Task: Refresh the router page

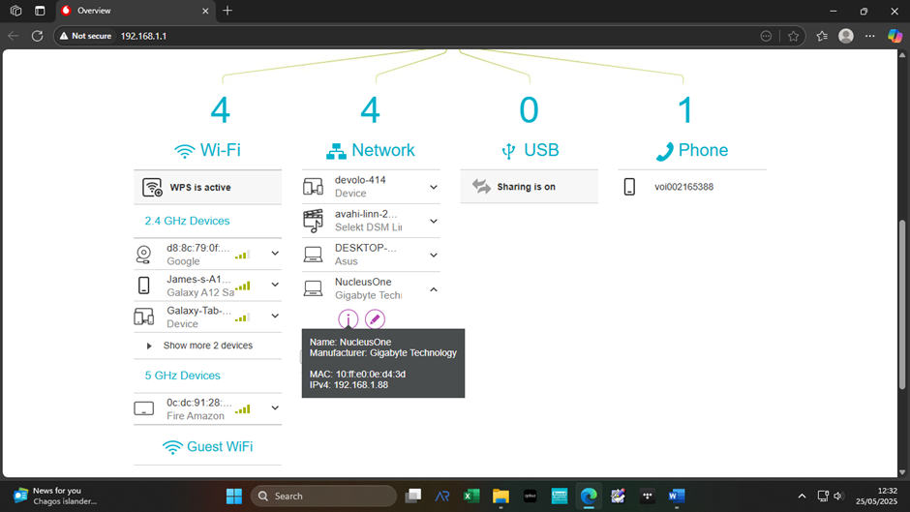Action: point(37,36)
